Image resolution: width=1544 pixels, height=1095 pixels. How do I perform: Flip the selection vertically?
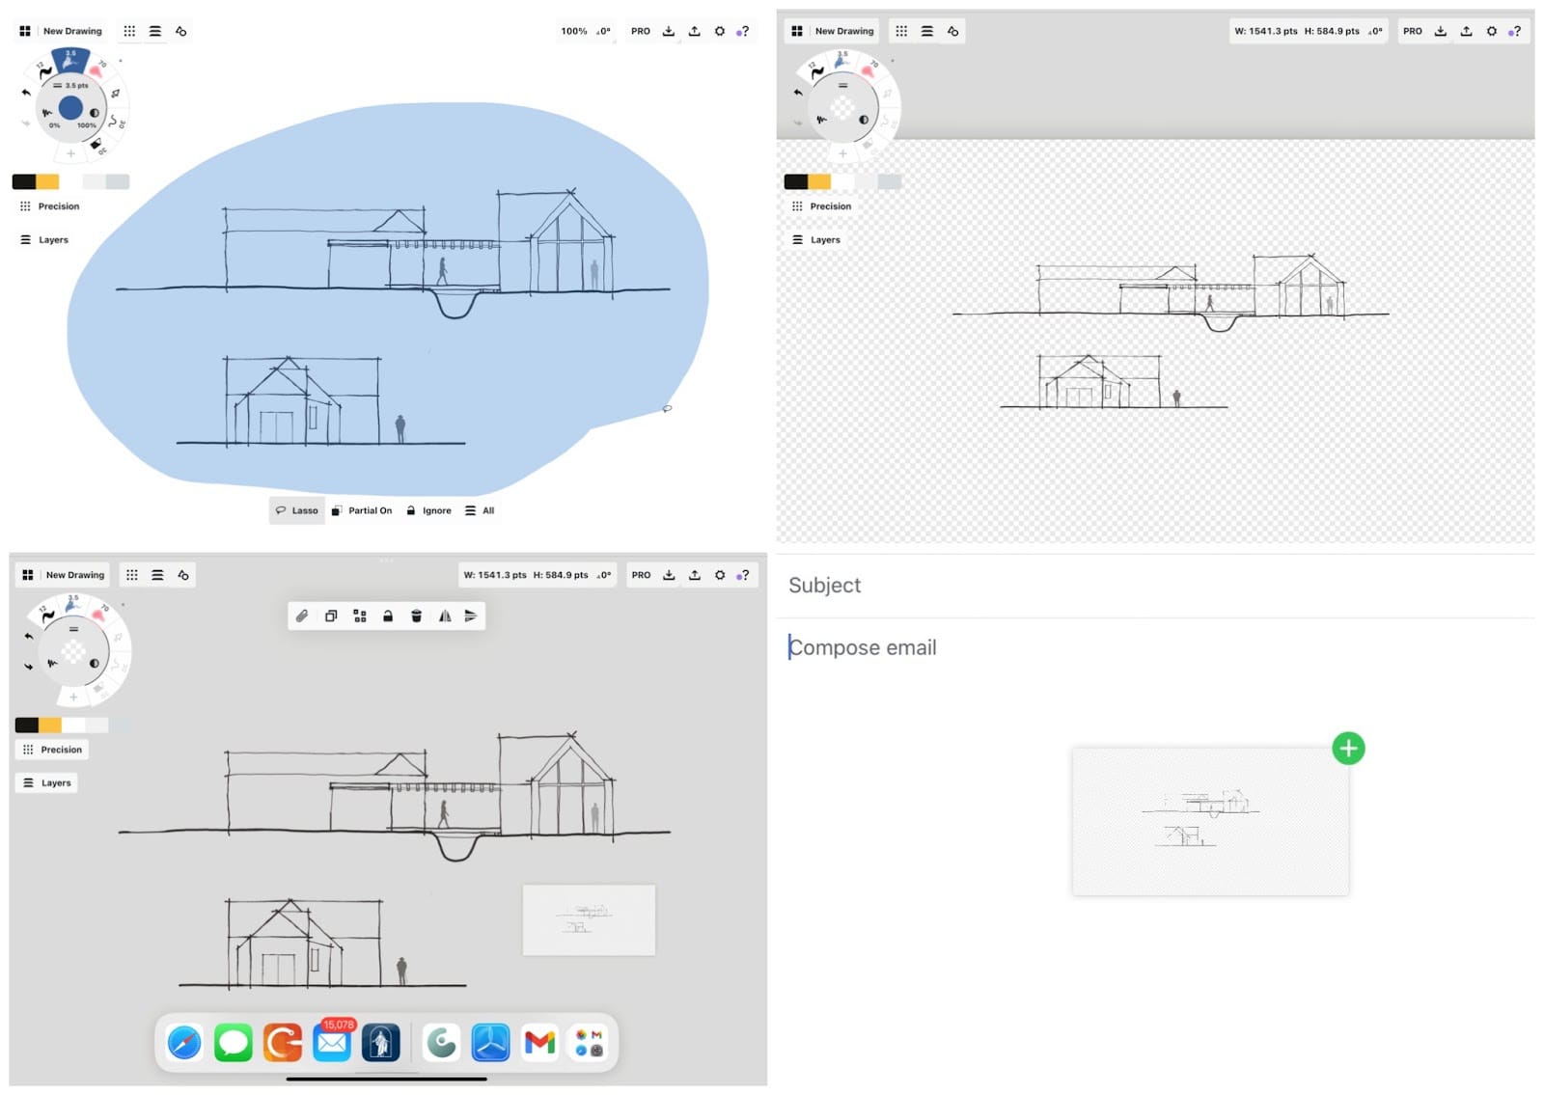(471, 616)
